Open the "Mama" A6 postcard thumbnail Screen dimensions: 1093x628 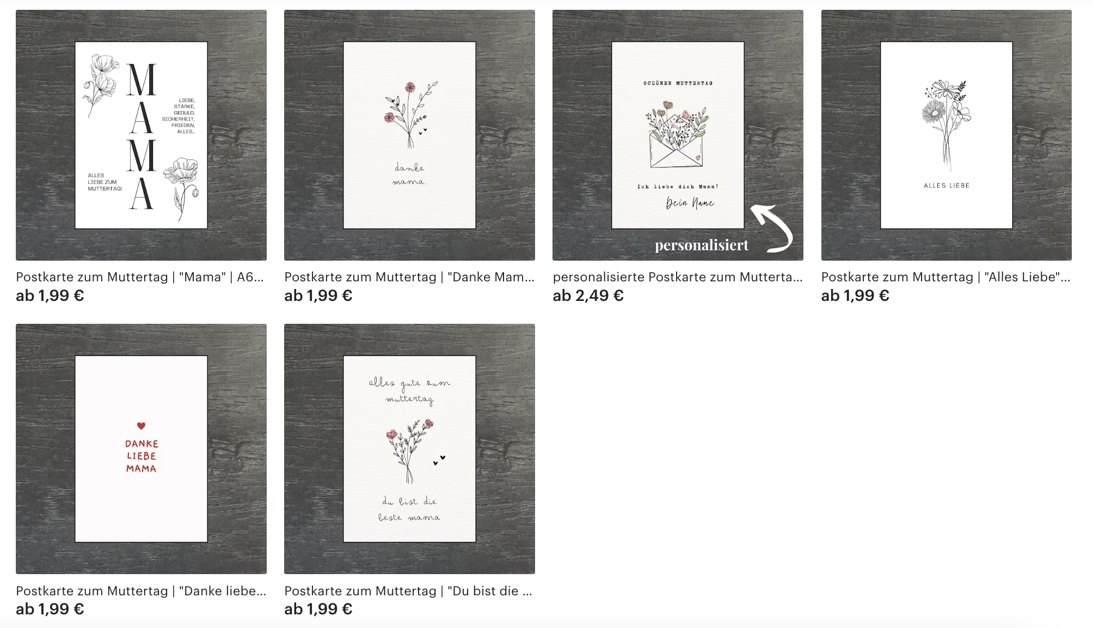pyautogui.click(x=141, y=135)
